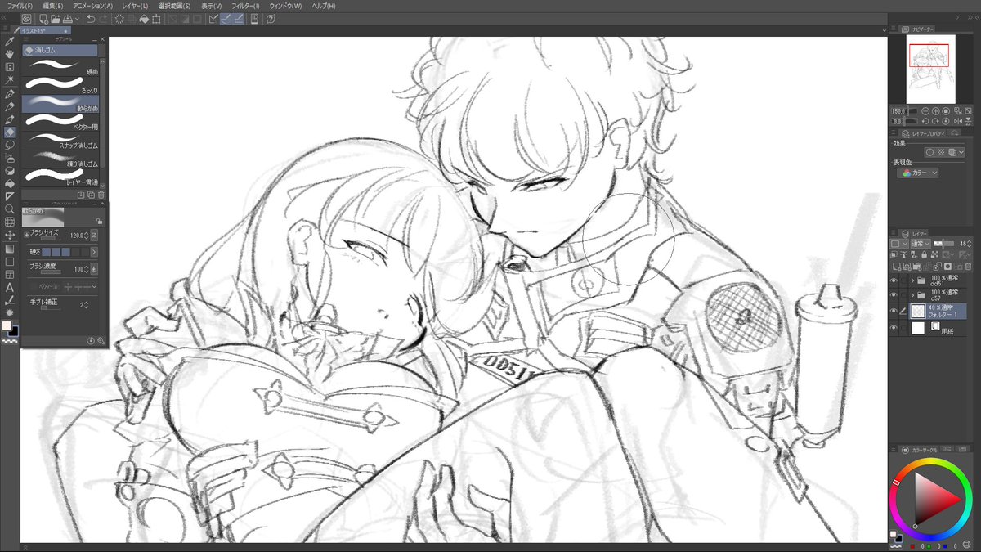Screen dimensions: 981x552
Task: Select the ざっくり eraser sub tool
Action: click(x=60, y=84)
